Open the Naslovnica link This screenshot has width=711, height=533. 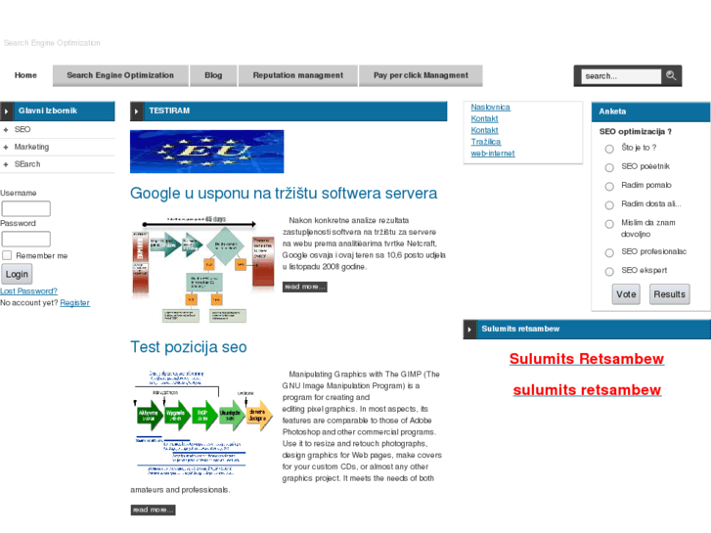[x=490, y=107]
